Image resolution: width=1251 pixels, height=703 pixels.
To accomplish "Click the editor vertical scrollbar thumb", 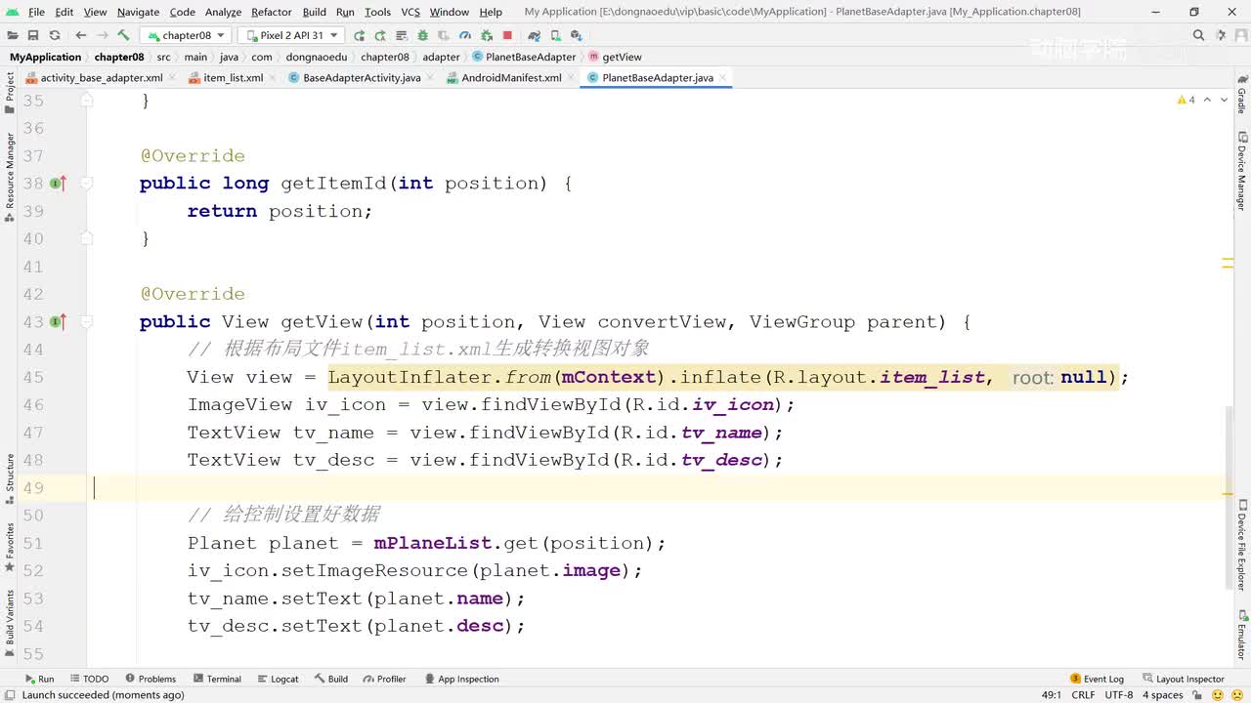I will (1229, 498).
